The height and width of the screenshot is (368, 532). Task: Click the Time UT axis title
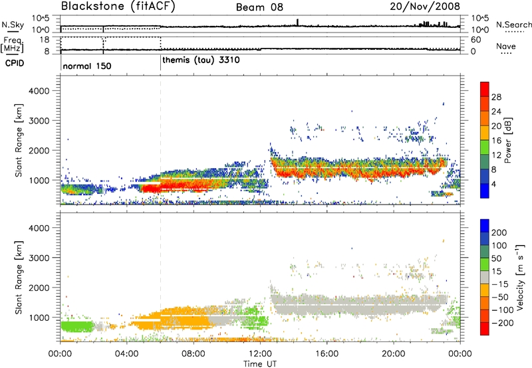[260, 364]
